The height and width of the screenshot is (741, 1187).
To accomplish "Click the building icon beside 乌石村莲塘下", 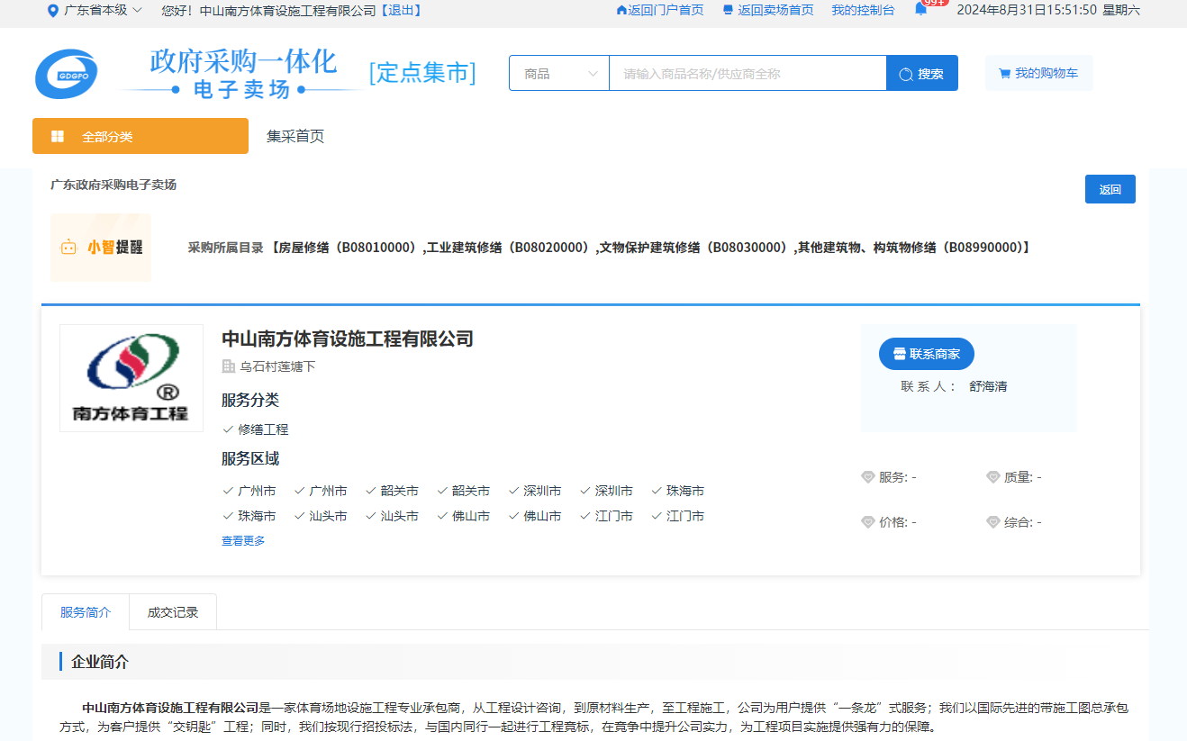I will pos(228,366).
